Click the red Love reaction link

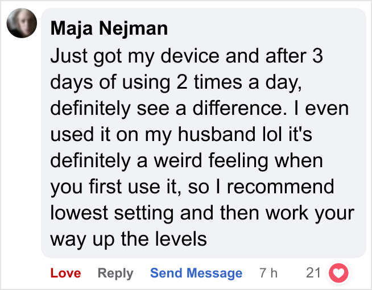click(x=65, y=274)
